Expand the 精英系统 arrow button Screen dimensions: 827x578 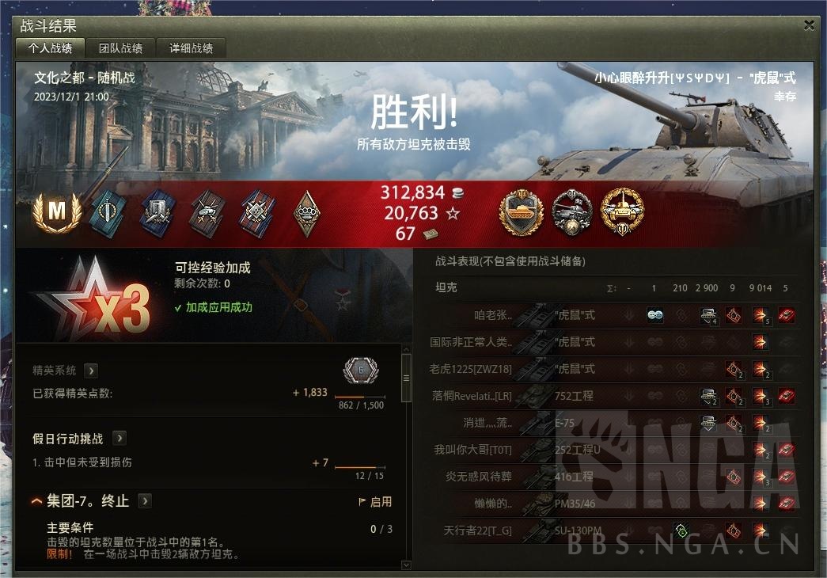tap(91, 371)
